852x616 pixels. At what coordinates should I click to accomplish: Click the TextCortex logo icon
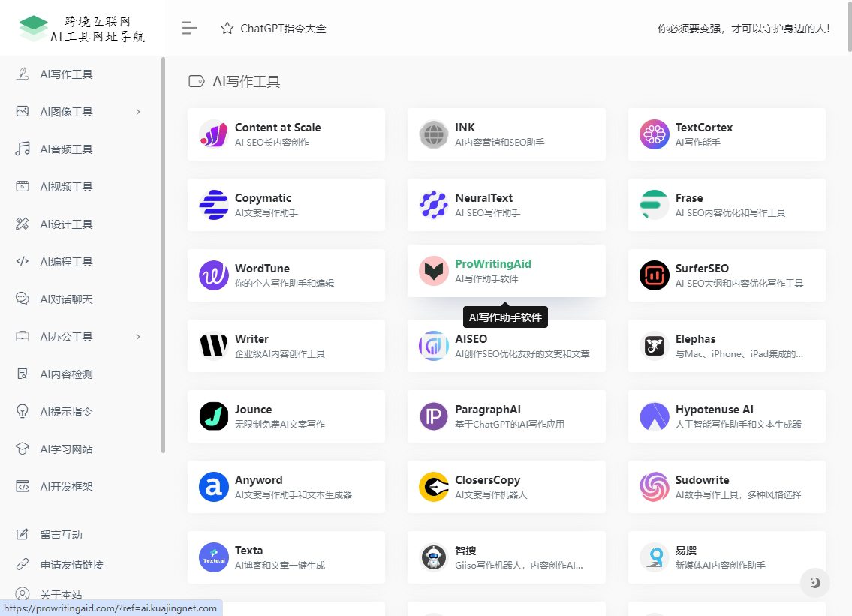[x=655, y=134]
